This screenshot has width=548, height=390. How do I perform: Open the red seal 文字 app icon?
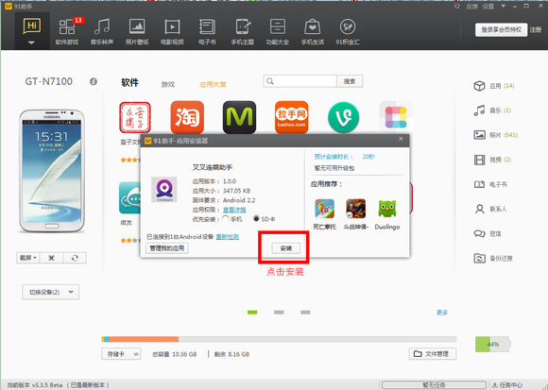(135, 117)
